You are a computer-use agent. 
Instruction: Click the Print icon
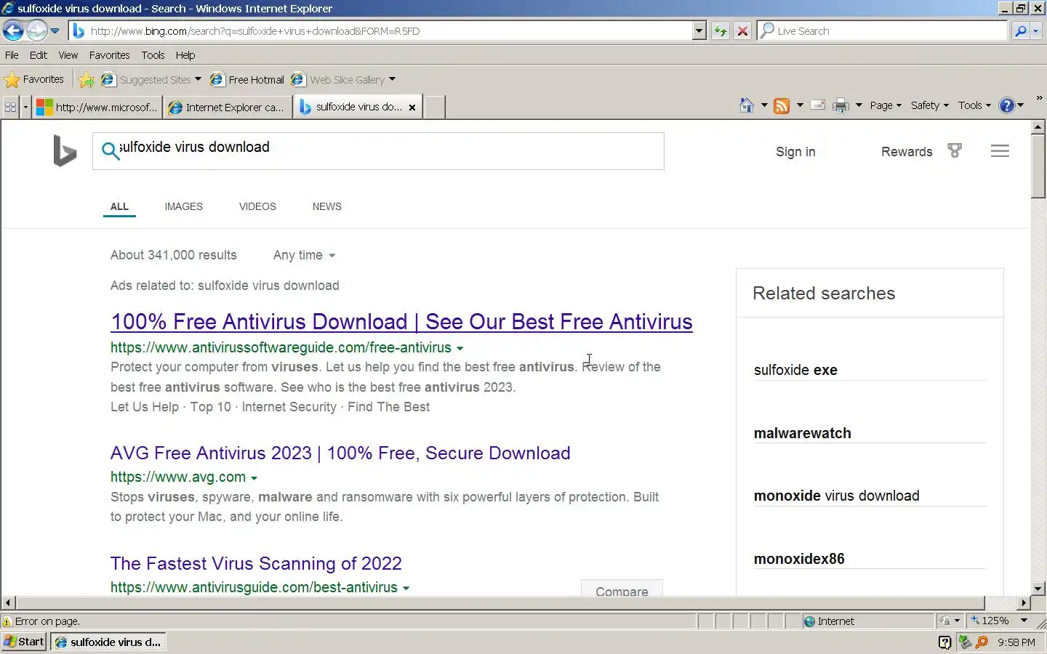841,105
